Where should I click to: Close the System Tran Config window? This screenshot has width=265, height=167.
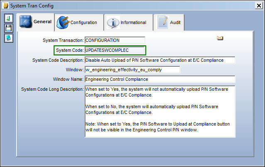259,5
